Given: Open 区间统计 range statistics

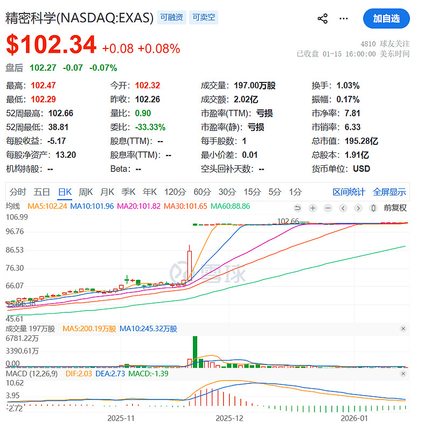Looking at the screenshot, I should coord(349,192).
